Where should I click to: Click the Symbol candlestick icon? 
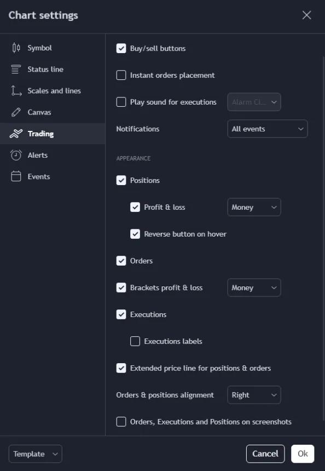(16, 48)
